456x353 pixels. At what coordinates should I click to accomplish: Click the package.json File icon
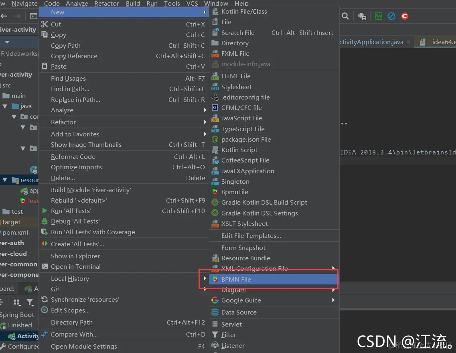coord(215,140)
